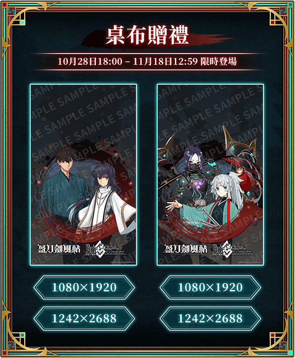
Task: Open the left two-character wallpaper preview
Action: 83,174
